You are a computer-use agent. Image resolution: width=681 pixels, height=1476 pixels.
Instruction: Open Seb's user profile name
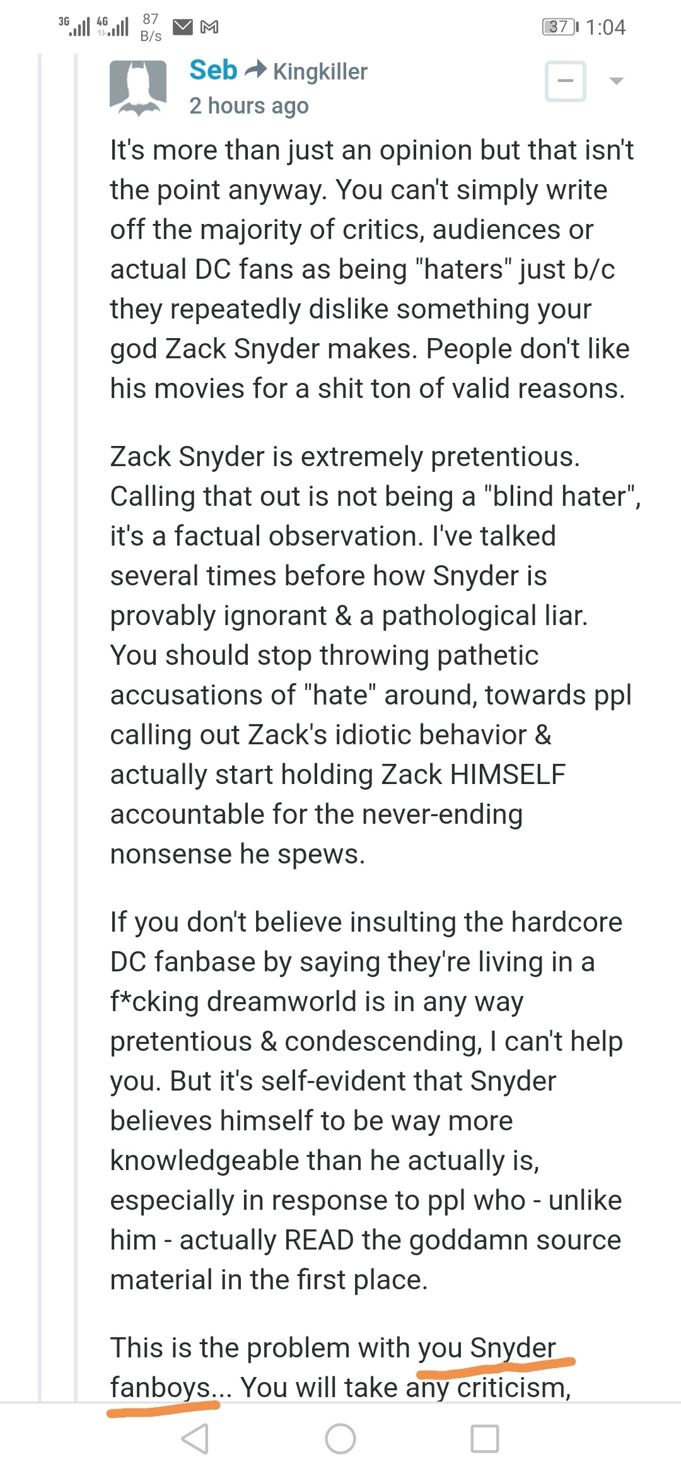point(213,70)
